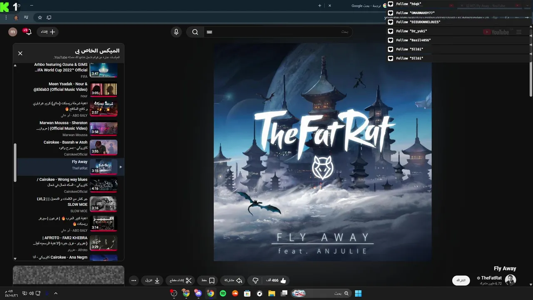The height and width of the screenshot is (300, 533).
Task: Click the media control toolbar icon
Action: tap(26, 17)
